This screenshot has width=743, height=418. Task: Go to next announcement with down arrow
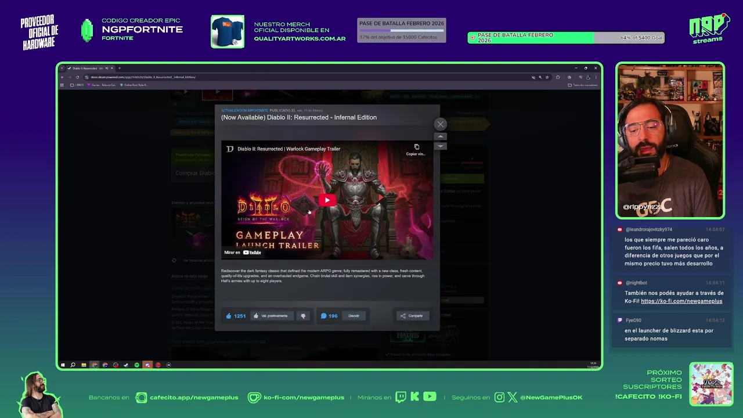tap(441, 146)
